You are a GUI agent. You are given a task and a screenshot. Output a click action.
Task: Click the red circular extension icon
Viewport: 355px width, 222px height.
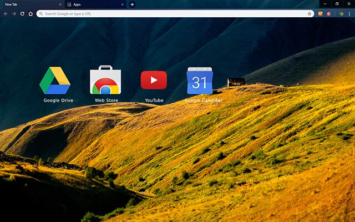click(x=329, y=14)
